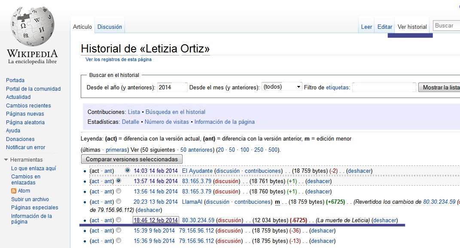Open the Editar tab
This screenshot has height=248, width=460.
click(x=384, y=27)
